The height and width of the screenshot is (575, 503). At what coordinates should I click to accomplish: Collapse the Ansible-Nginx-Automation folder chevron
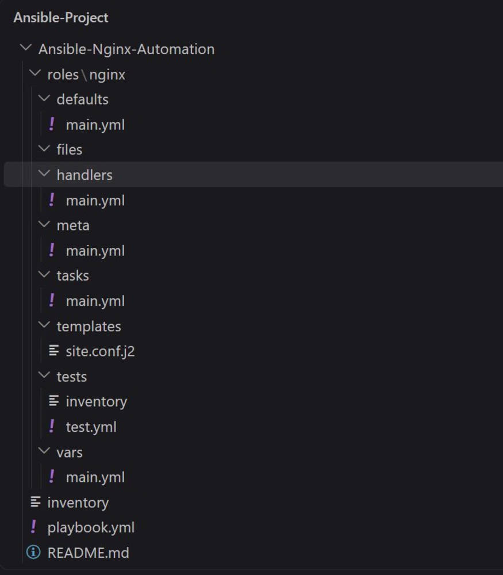tap(26, 48)
